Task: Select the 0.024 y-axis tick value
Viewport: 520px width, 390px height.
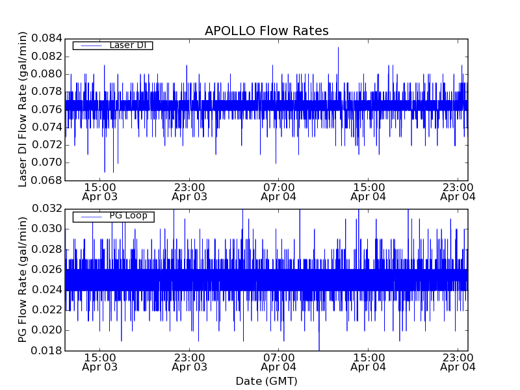Action: [47, 290]
